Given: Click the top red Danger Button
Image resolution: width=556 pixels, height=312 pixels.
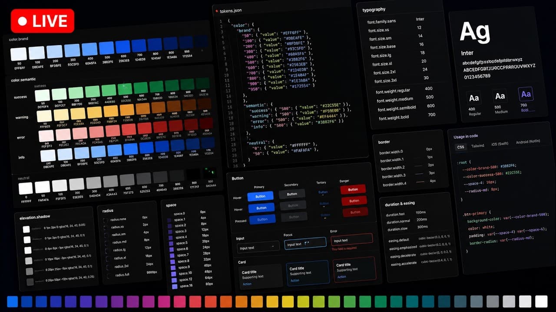Looking at the screenshot, I should coord(353,189).
